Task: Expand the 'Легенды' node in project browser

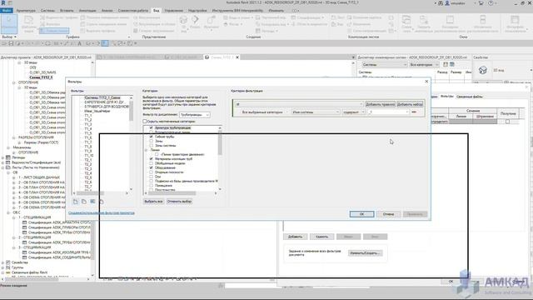Action: (3, 157)
